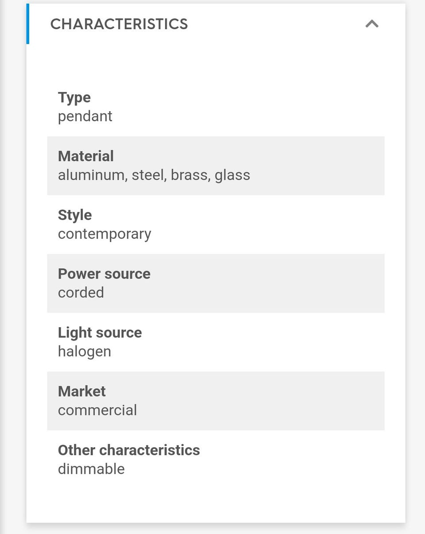
Task: Collapse the Characteristics section chevron
Action: pyautogui.click(x=372, y=24)
